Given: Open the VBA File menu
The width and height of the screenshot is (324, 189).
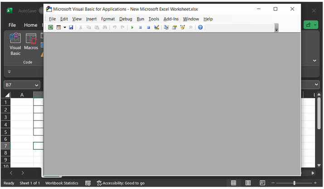Looking at the screenshot, I should [52, 19].
